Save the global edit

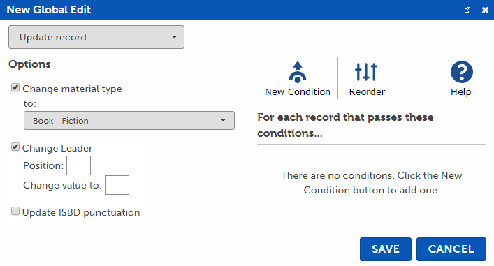click(386, 249)
